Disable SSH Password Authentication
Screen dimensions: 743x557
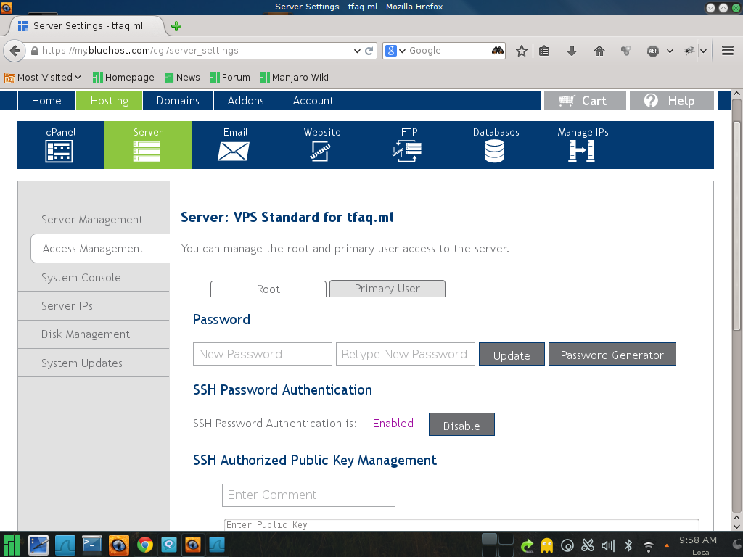point(461,425)
